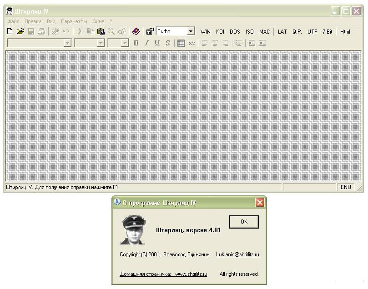The height and width of the screenshot is (289, 368).
Task: Open the Lukianin@shtirlitz.ru email link
Action: pos(237,254)
